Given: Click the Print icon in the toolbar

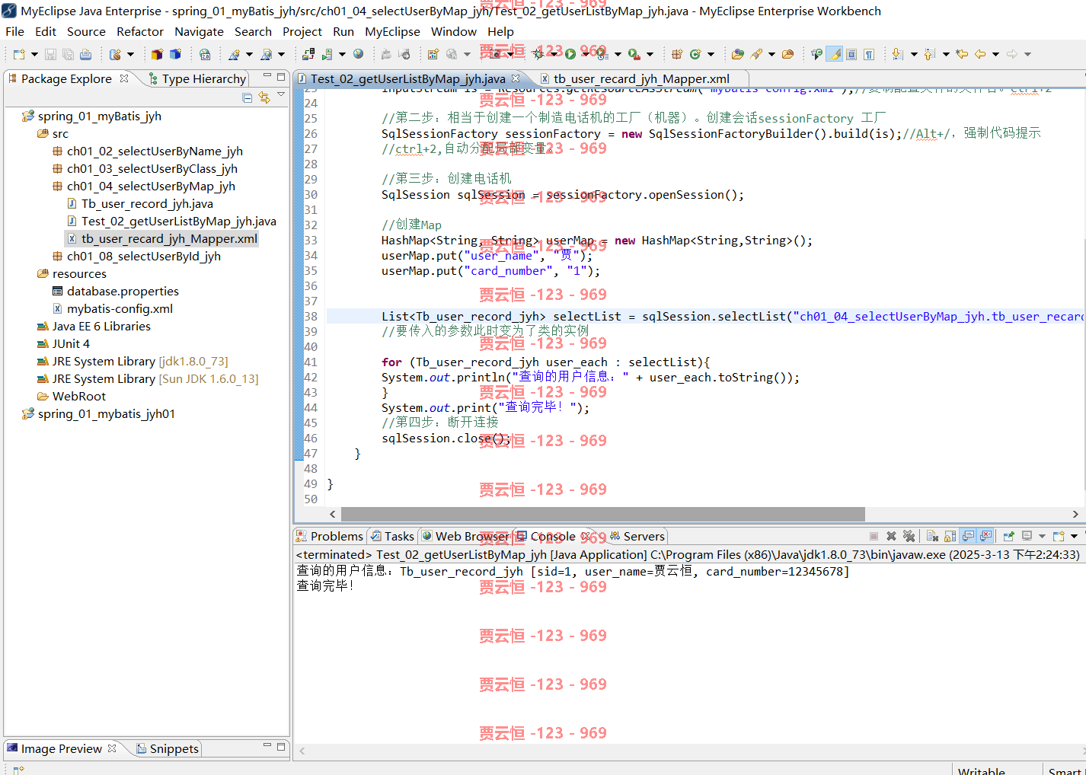Looking at the screenshot, I should point(85,54).
